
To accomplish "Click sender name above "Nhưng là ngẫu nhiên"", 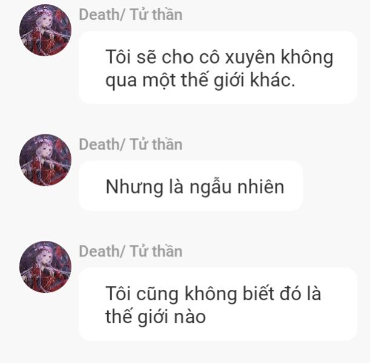I will 130,144.
